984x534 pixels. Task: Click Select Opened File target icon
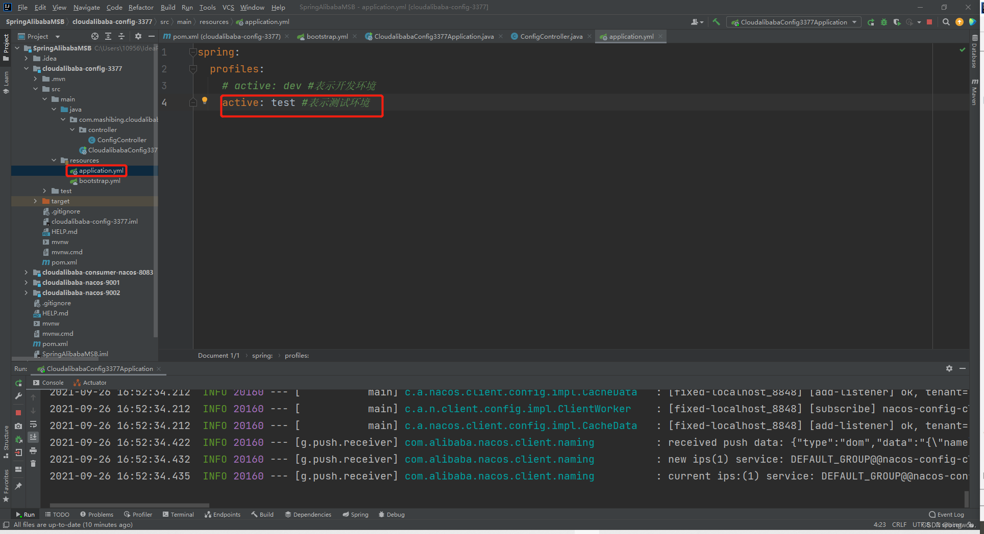[x=95, y=36]
